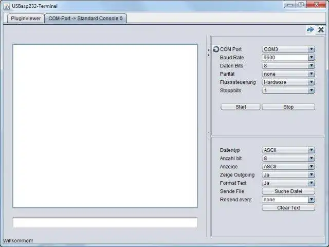Click the Java app icon in title bar
This screenshot has width=329, height=247.
click(x=7, y=6)
